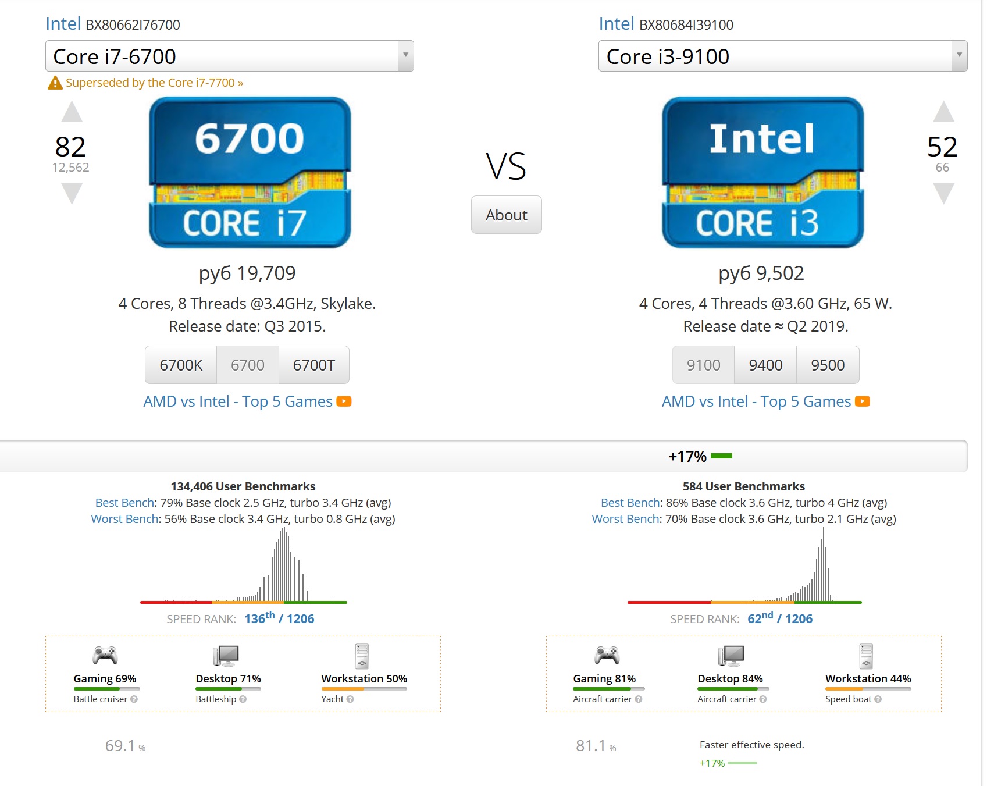This screenshot has height=786, width=987.
Task: Downvote the Core i3-9100 with down arrow
Action: [943, 193]
